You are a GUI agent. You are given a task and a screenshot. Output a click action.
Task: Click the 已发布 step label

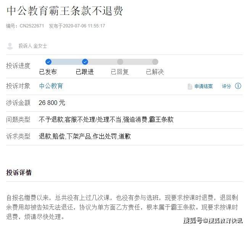click(x=48, y=72)
